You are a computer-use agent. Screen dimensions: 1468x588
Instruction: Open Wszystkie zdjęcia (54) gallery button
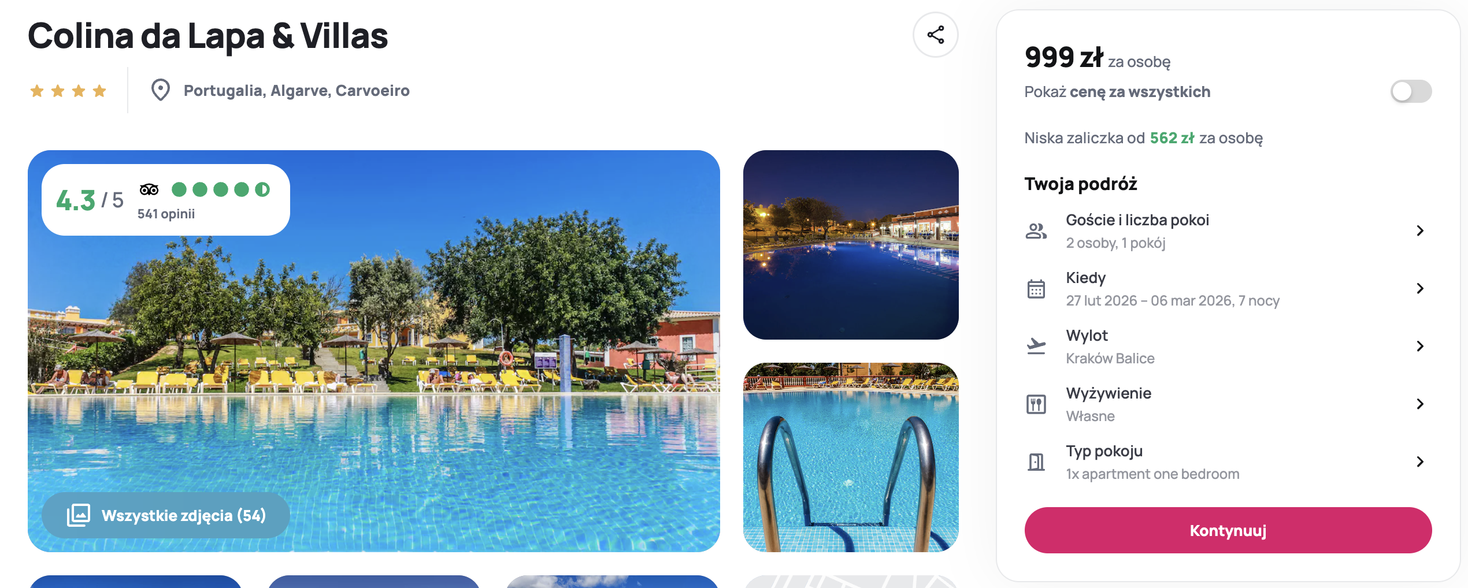point(166,515)
